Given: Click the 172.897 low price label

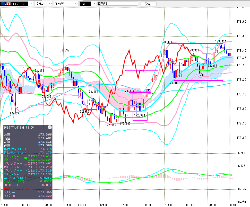Looking at the screenshot, I should click(x=111, y=125).
